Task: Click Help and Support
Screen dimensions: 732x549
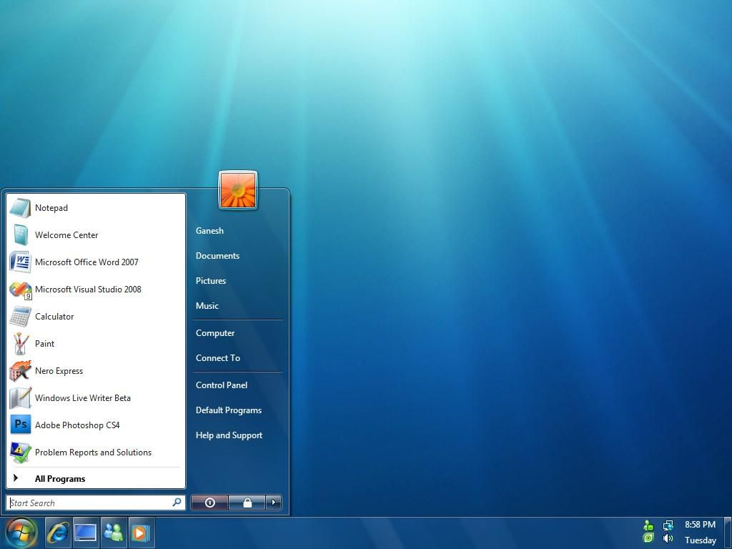Action: (229, 435)
